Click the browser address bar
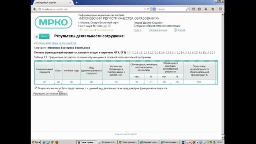 (x=92, y=9)
